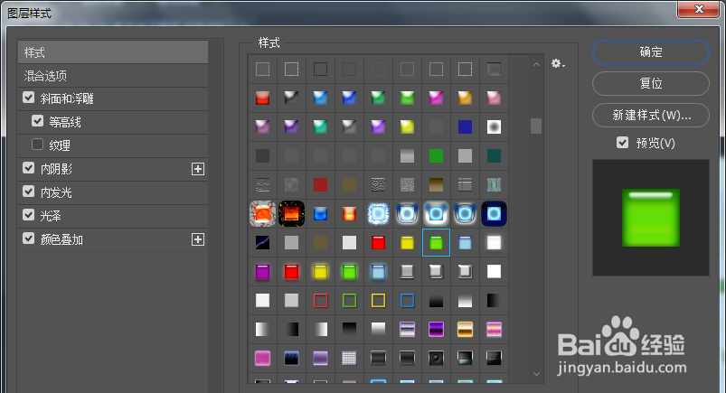Select the selected green gel style swatch
This screenshot has width=726, height=393.
(x=436, y=242)
